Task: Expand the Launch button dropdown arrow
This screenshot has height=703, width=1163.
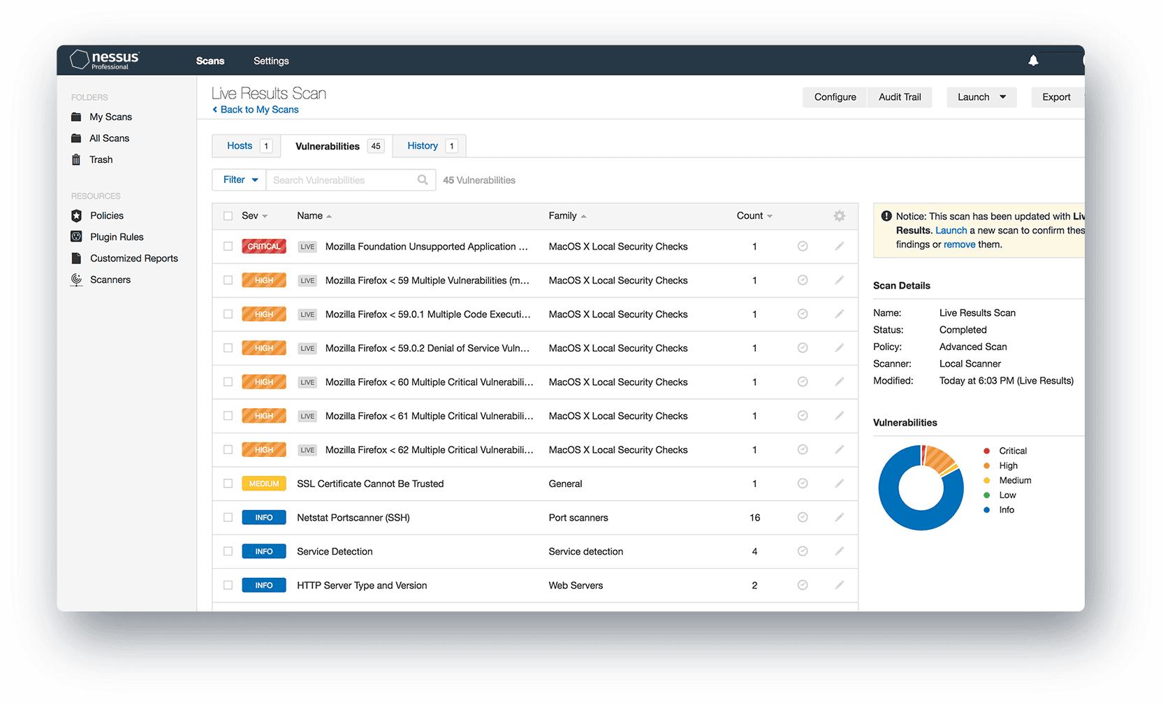Action: click(x=1003, y=97)
